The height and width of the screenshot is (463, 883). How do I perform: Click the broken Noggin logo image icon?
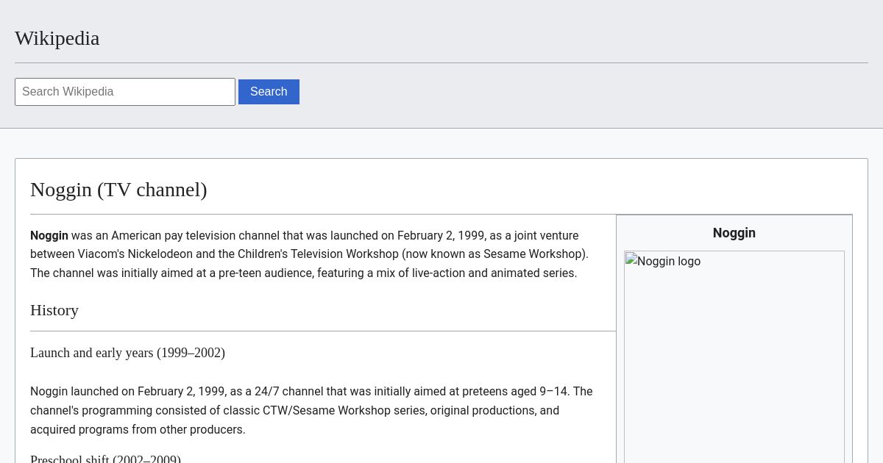(x=631, y=260)
